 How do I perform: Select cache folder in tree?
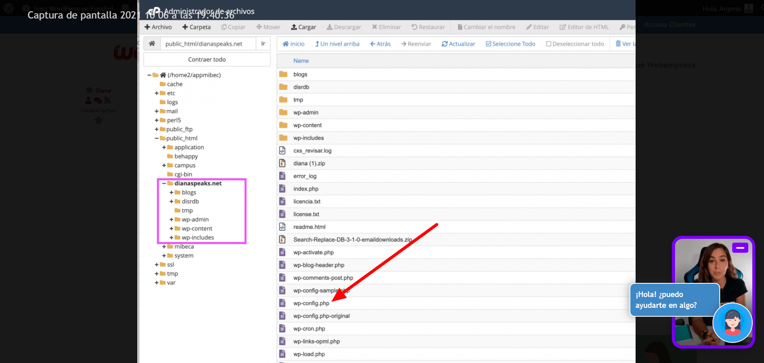coord(175,84)
